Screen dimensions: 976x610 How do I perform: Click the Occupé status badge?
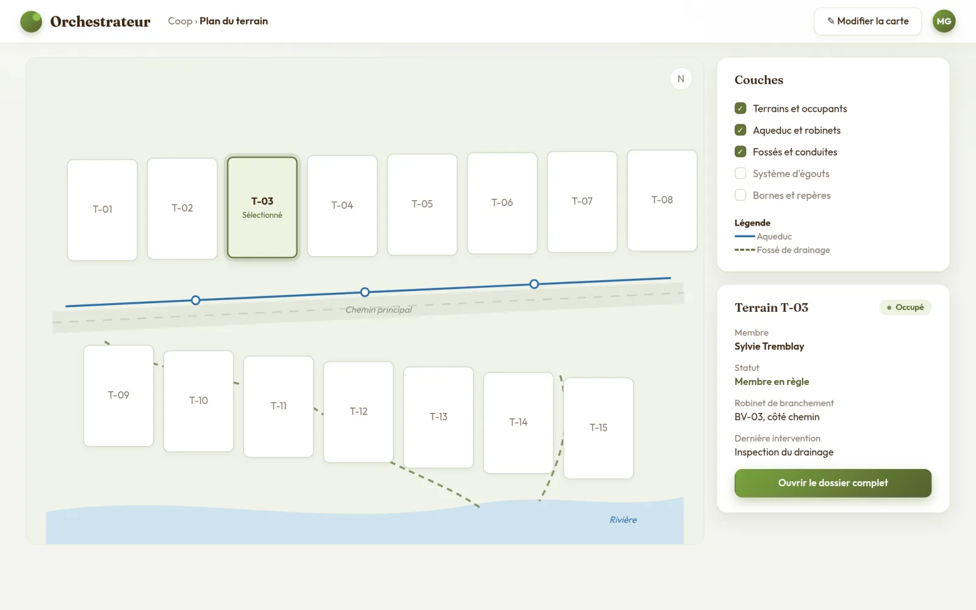point(905,307)
